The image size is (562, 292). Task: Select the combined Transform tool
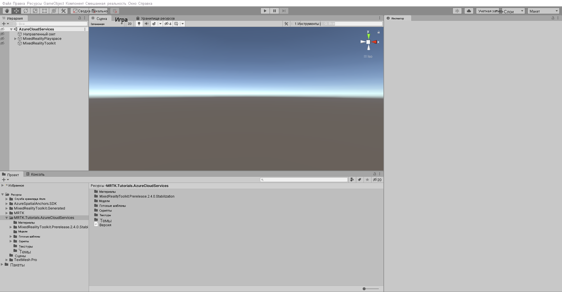point(54,11)
